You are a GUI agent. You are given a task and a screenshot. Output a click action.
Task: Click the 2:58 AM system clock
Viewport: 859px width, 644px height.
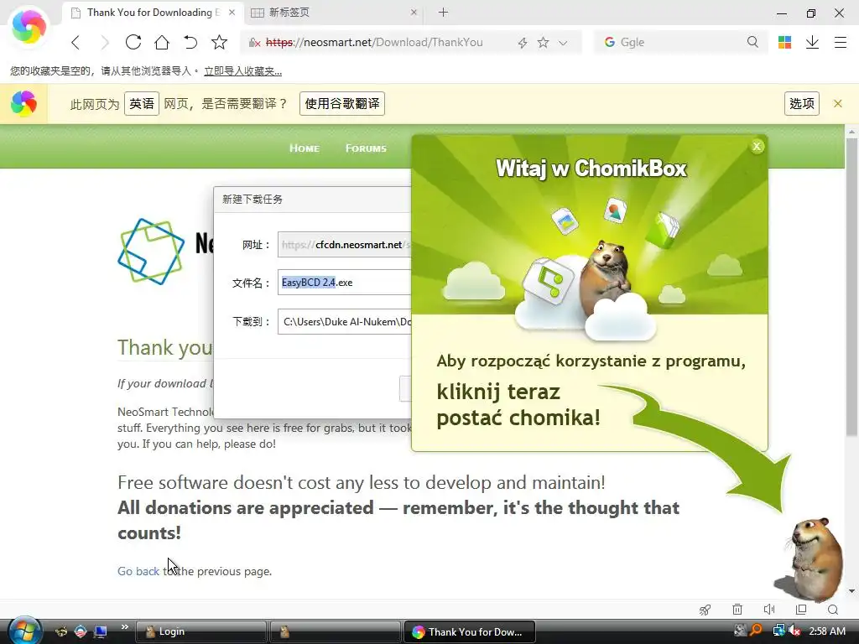pos(826,631)
